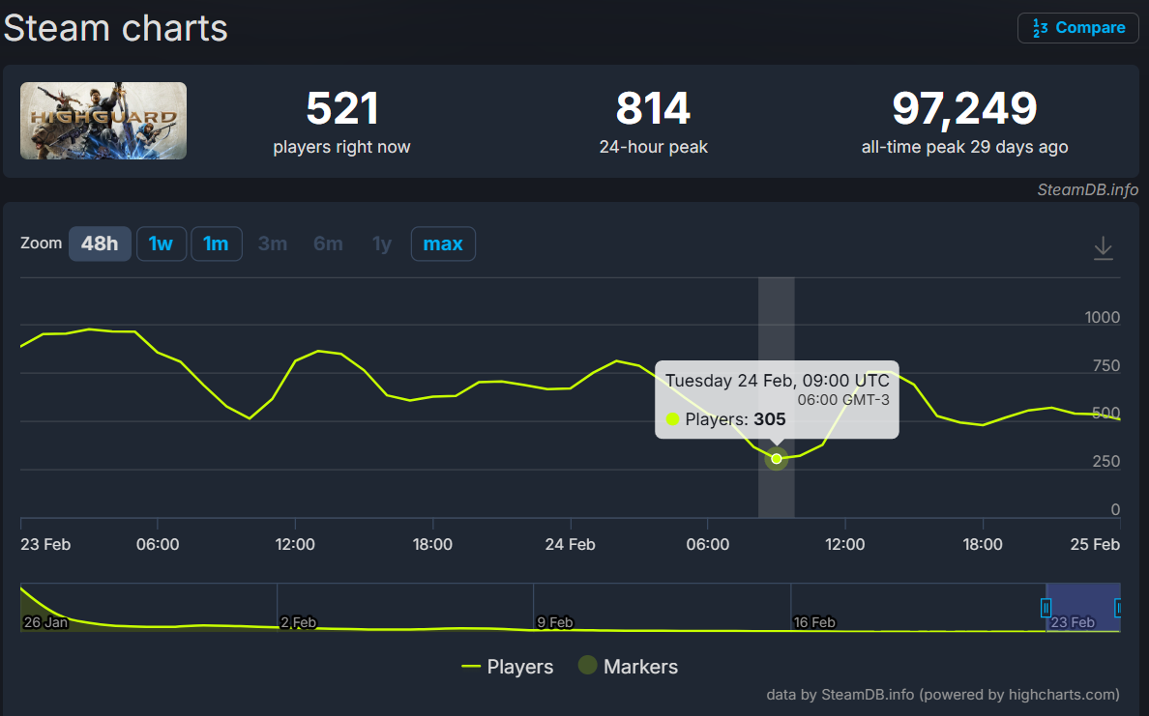Toggle the Players series in legend

coord(507,666)
